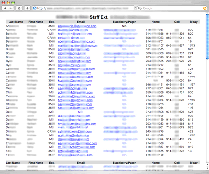Open the email link in the 1/9 birthday row
Viewport: 209px width, 174px height.
tap(76, 41)
